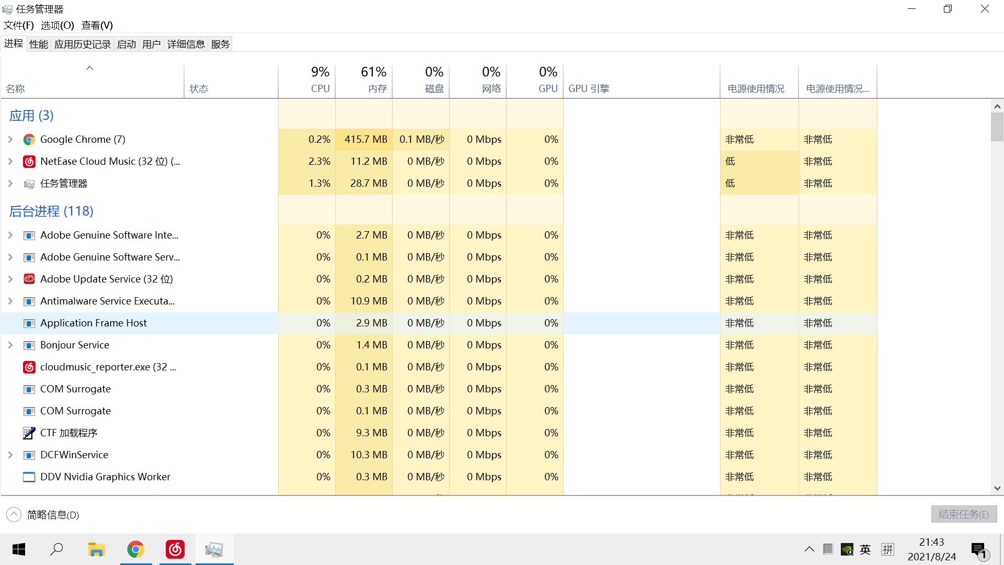Open the 选项(O) menu

point(58,25)
